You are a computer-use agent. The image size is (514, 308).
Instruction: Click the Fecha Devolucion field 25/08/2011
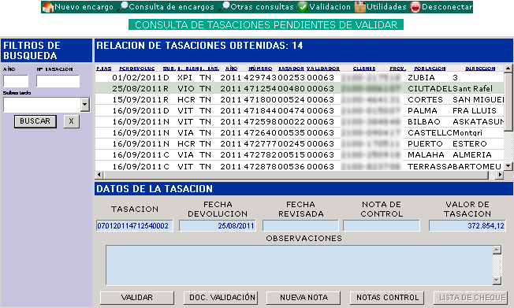[218, 226]
